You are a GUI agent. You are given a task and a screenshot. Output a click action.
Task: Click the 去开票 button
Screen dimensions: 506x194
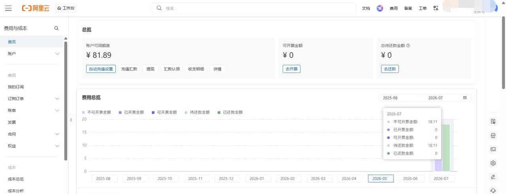tap(291, 69)
